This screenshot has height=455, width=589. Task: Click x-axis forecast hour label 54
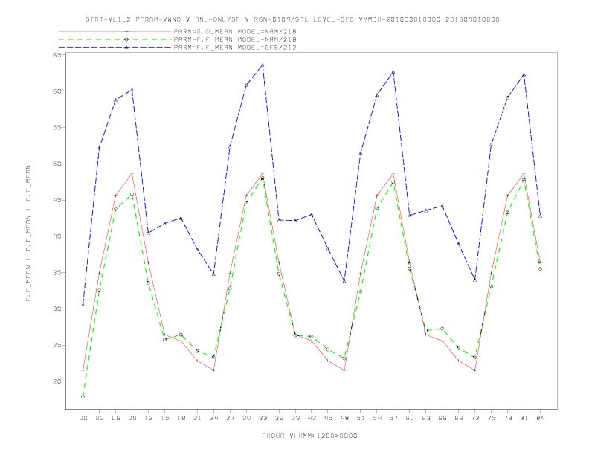click(x=377, y=418)
